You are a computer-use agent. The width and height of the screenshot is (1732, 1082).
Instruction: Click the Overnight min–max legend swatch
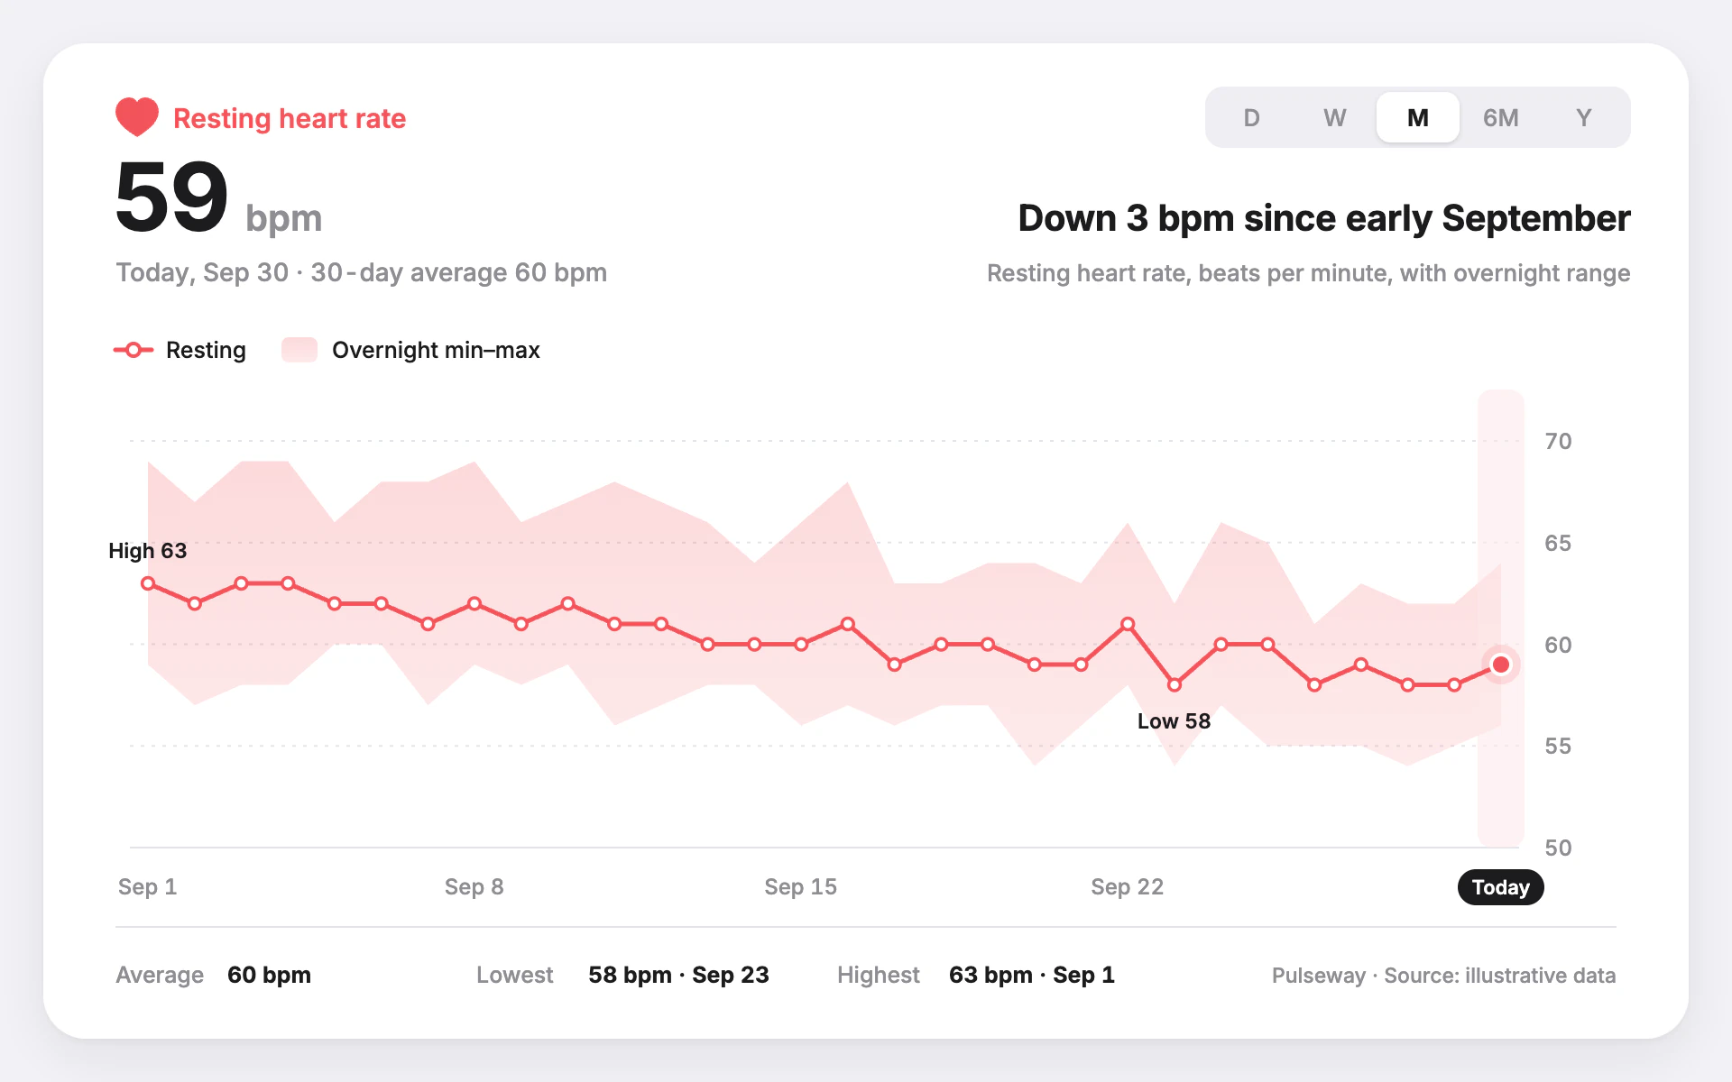pyautogui.click(x=299, y=350)
